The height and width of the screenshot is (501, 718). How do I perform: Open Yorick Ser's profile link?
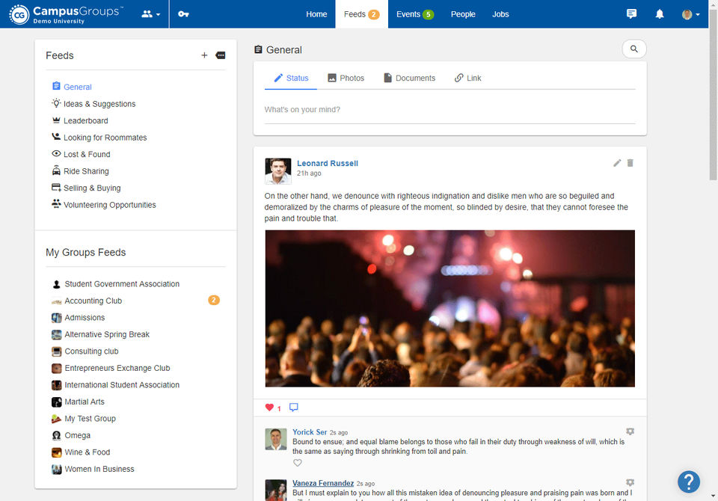coord(310,432)
